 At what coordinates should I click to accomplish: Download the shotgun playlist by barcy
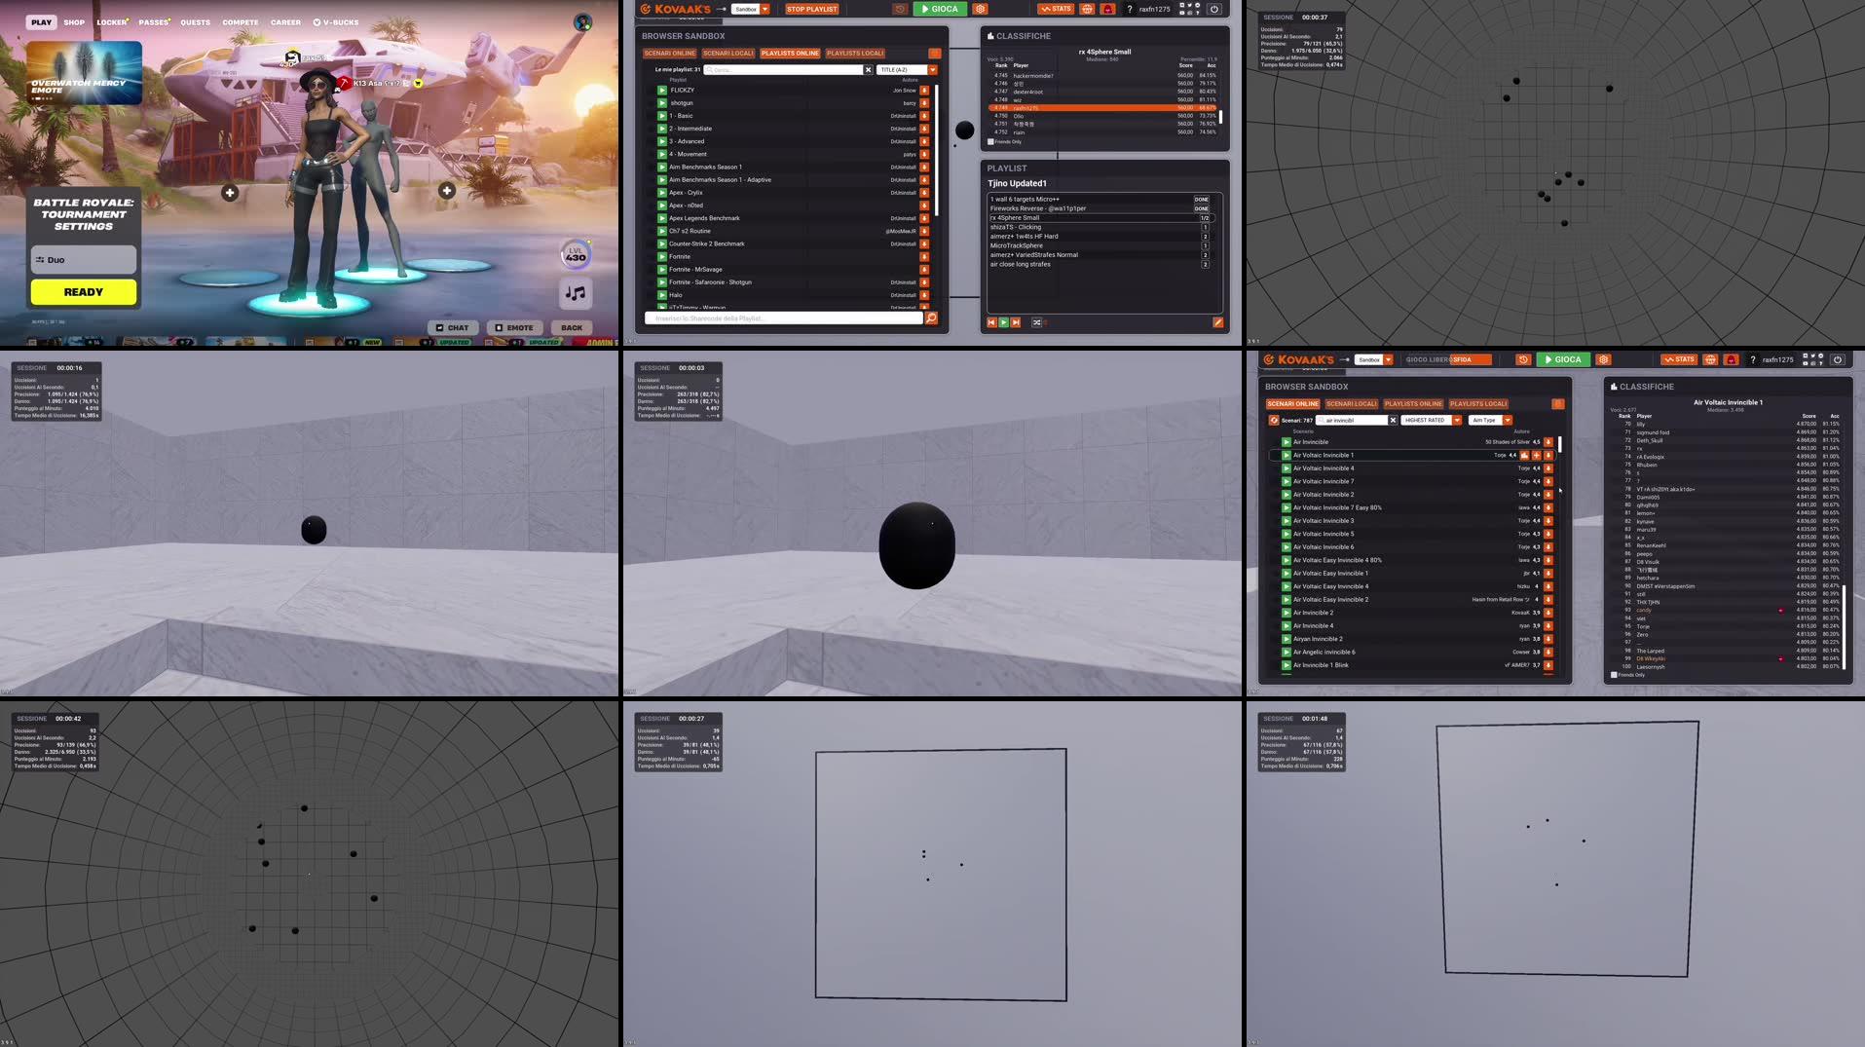click(x=924, y=102)
